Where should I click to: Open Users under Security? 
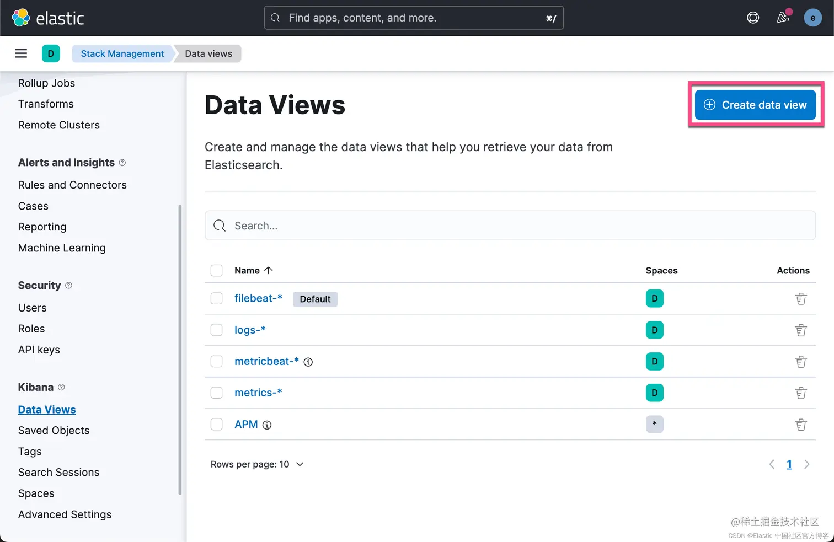[x=33, y=308]
